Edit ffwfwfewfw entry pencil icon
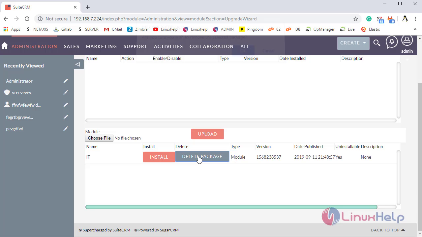The image size is (422, 237). (66, 105)
